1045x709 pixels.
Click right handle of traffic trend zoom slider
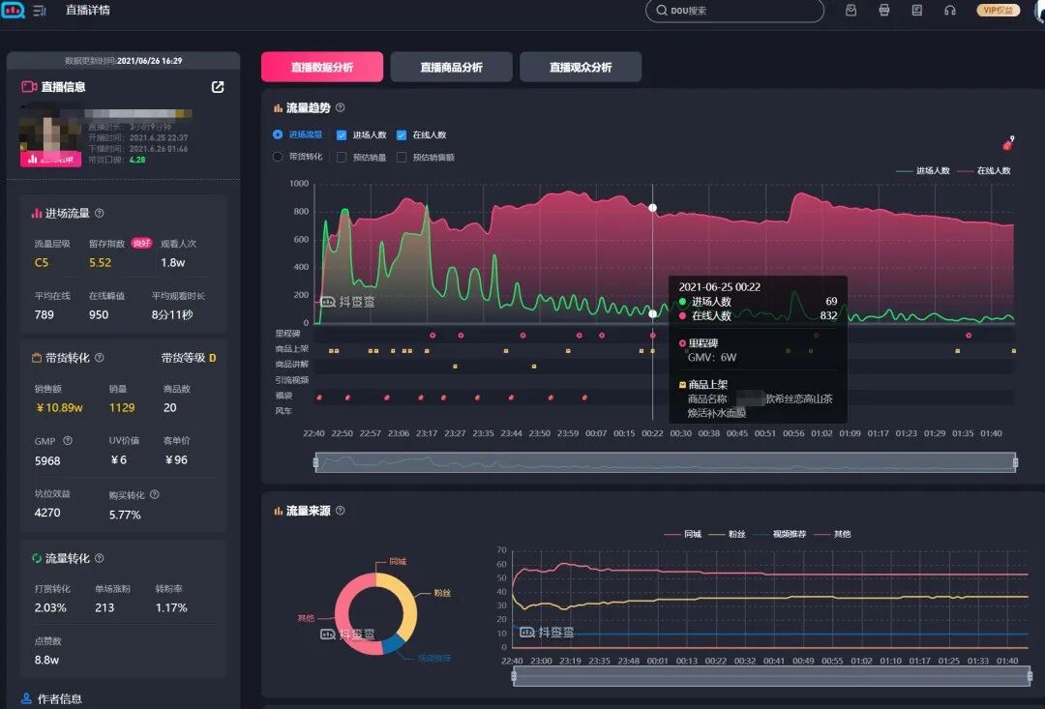coord(1016,462)
